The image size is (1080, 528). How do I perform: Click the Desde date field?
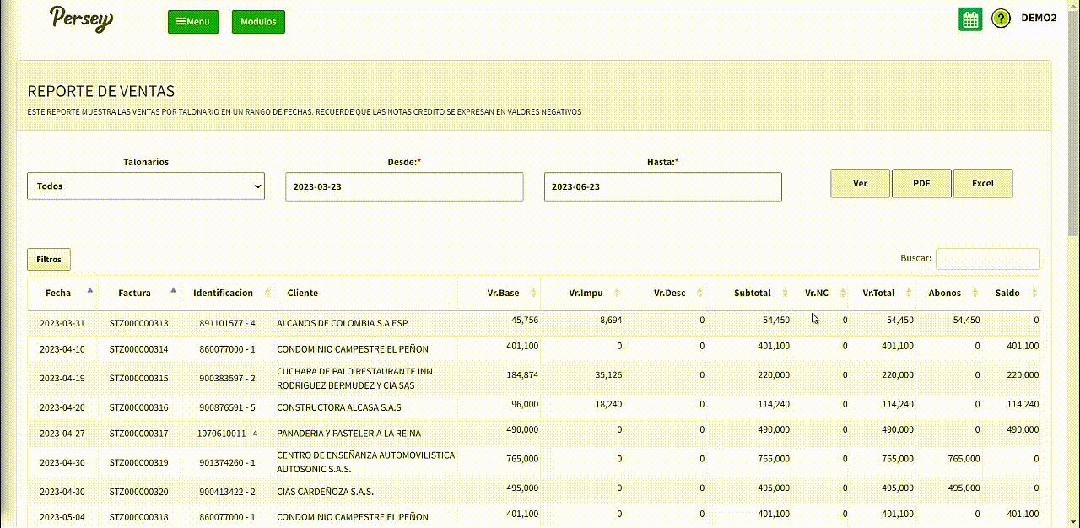(x=404, y=187)
